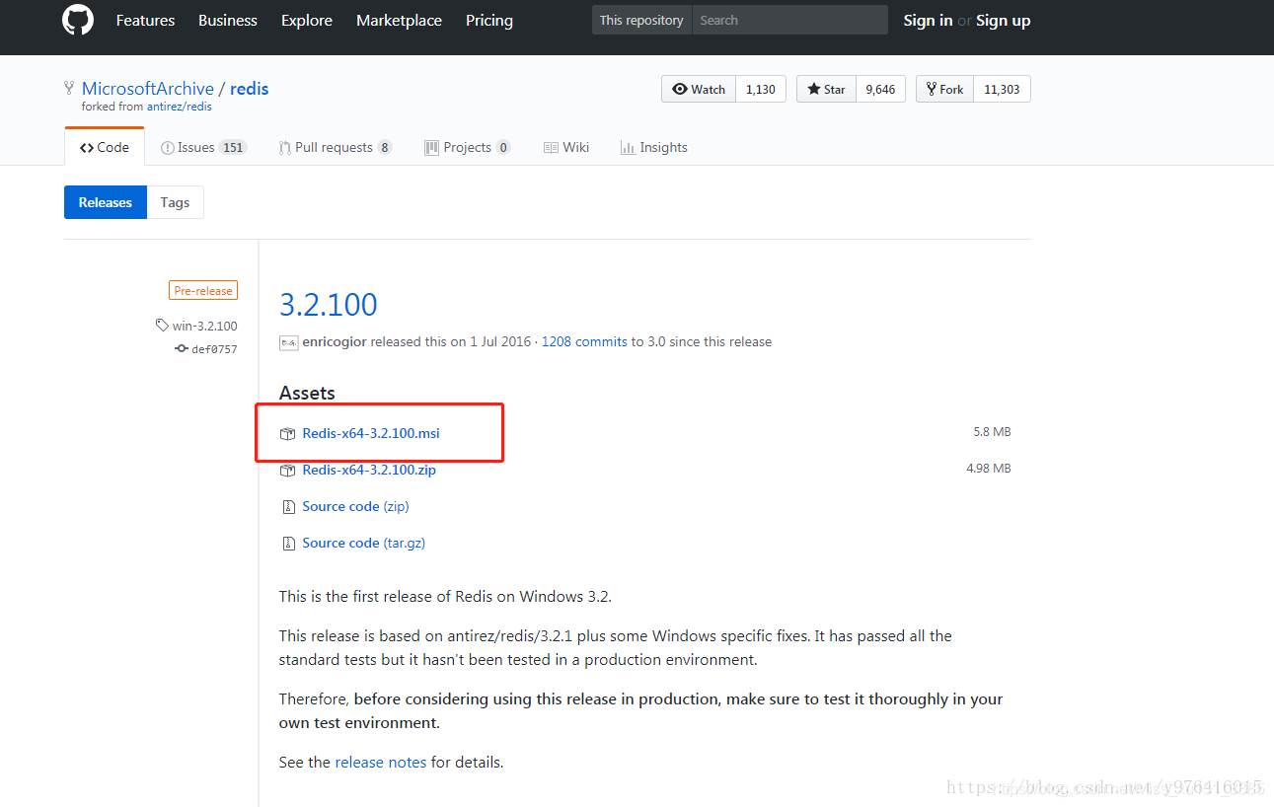Open watchers count 1,130
This screenshot has height=807, width=1274.
point(761,89)
